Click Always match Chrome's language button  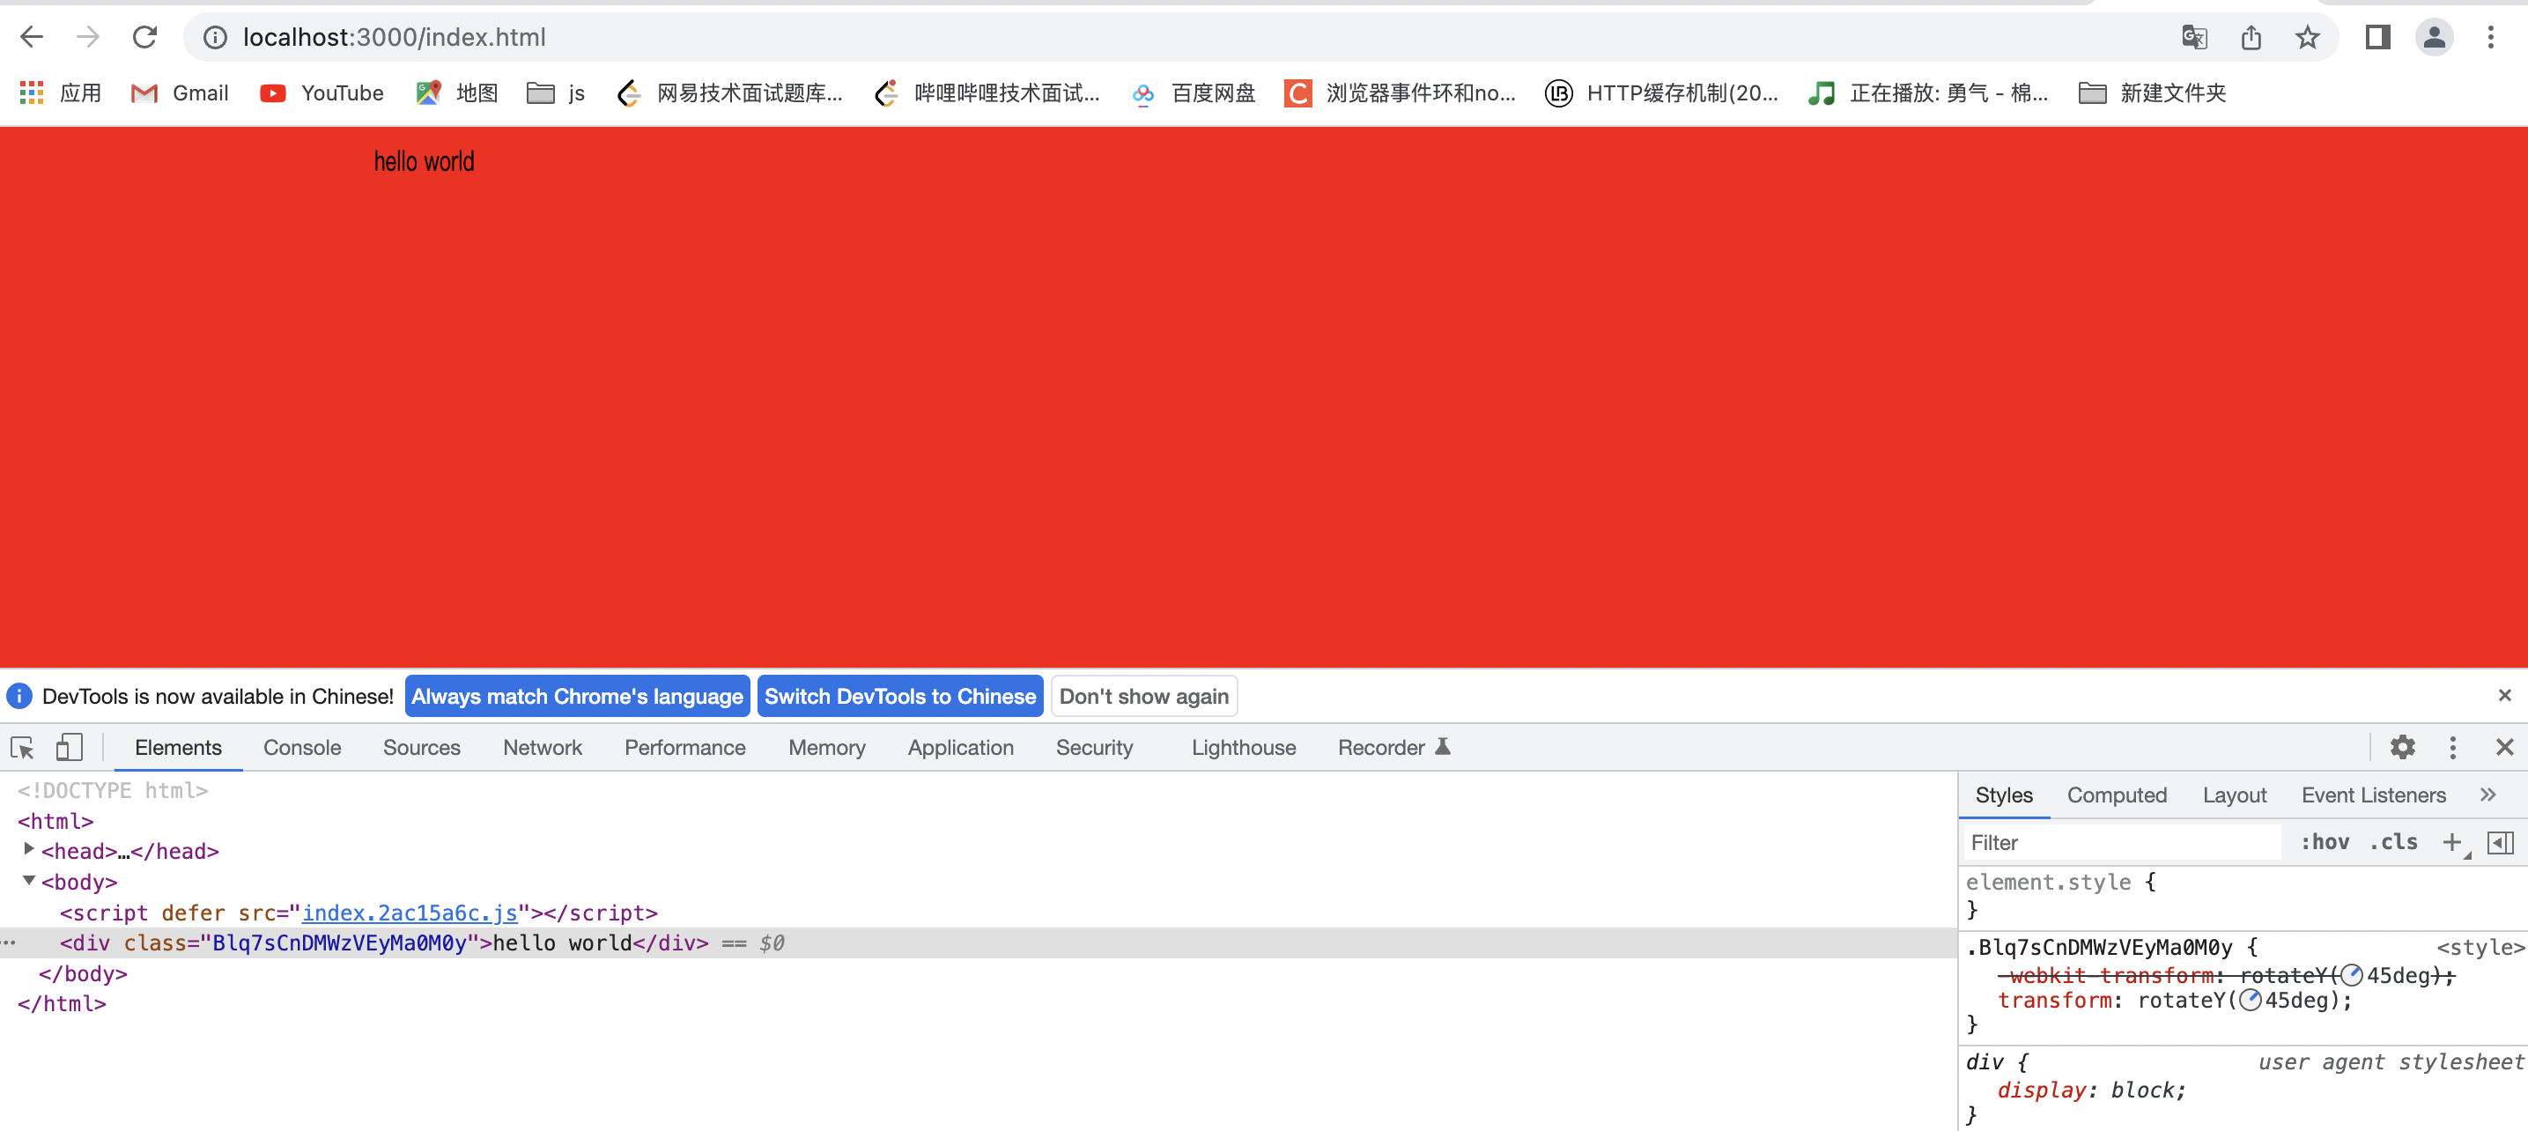(x=577, y=696)
